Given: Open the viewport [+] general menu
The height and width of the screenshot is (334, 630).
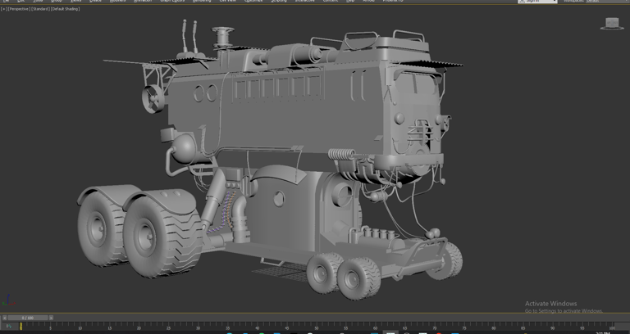Looking at the screenshot, I should coord(3,9).
